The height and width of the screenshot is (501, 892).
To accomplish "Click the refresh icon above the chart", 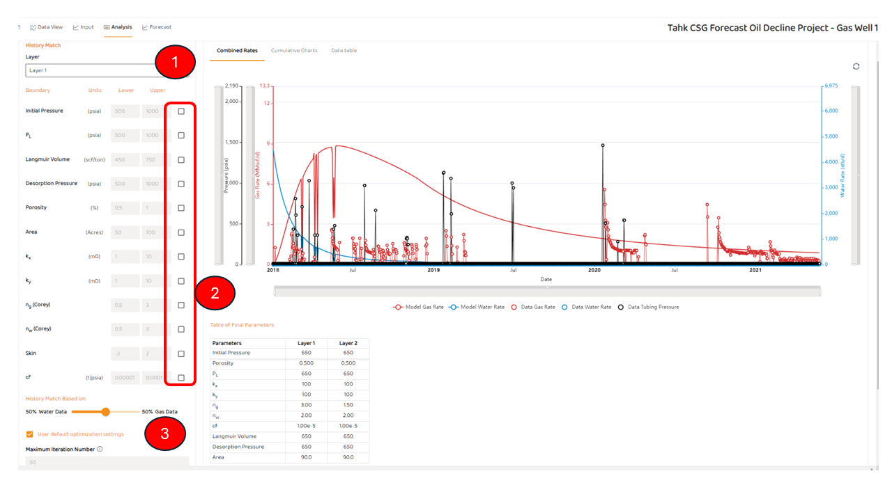I will [x=856, y=66].
